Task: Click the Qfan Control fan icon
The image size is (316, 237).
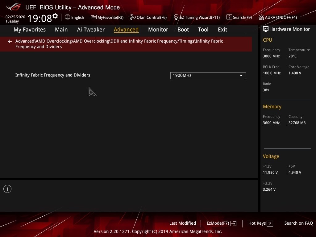Action: 133,17
